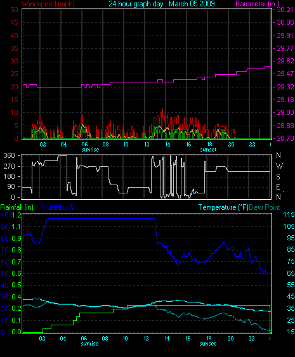Click windspeed axis value 35
The image size is (295, 357).
[x=14, y=48]
